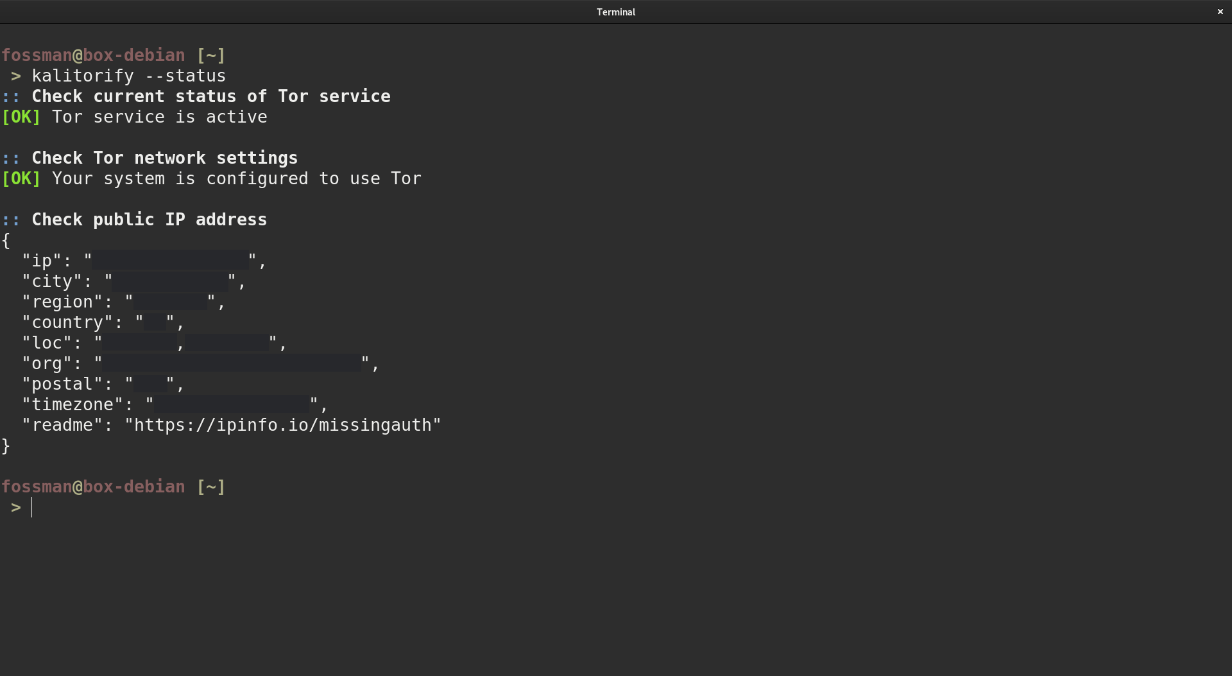The image size is (1232, 676).
Task: Click the [OK] tag beside Tor service is active
Action: coord(21,117)
